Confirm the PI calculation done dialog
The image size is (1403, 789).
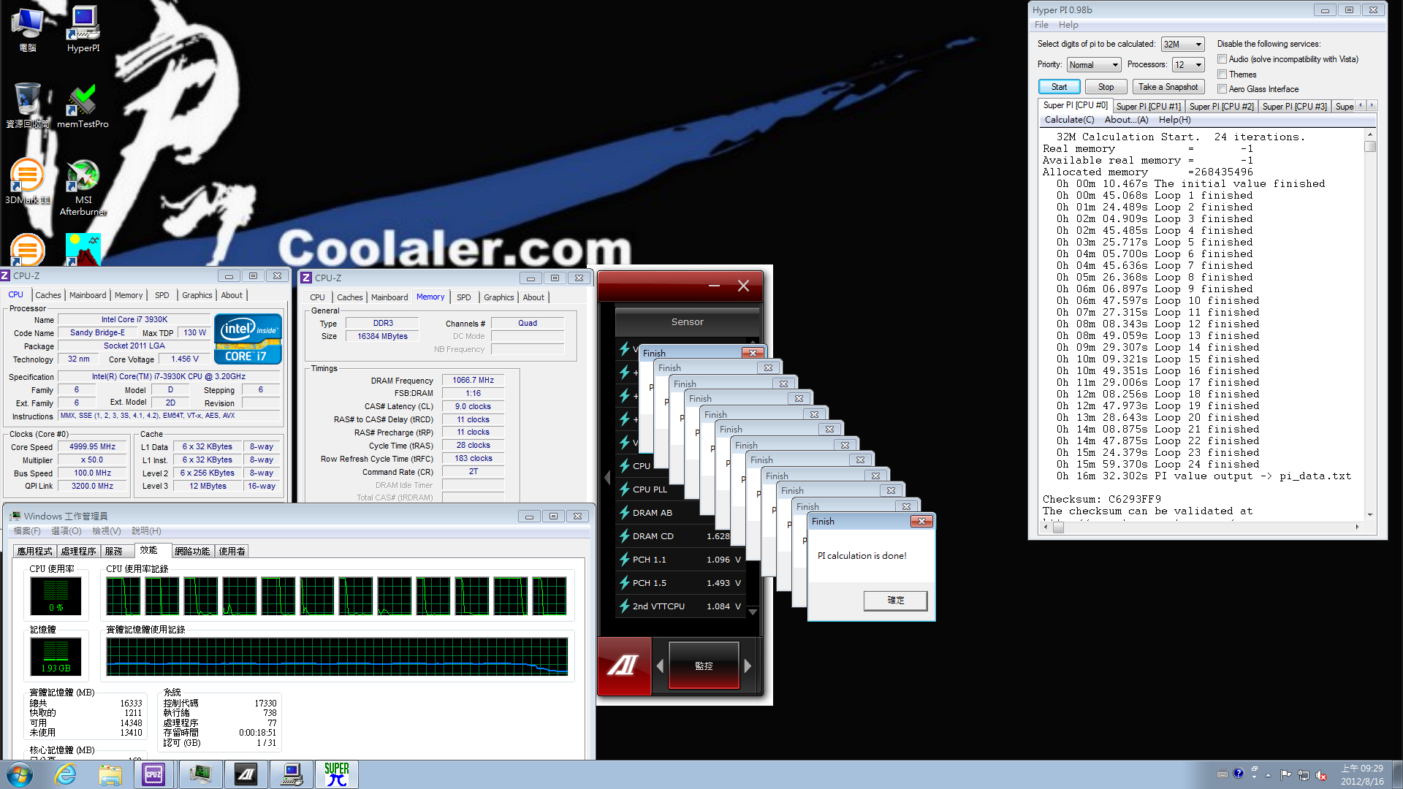pyautogui.click(x=895, y=600)
